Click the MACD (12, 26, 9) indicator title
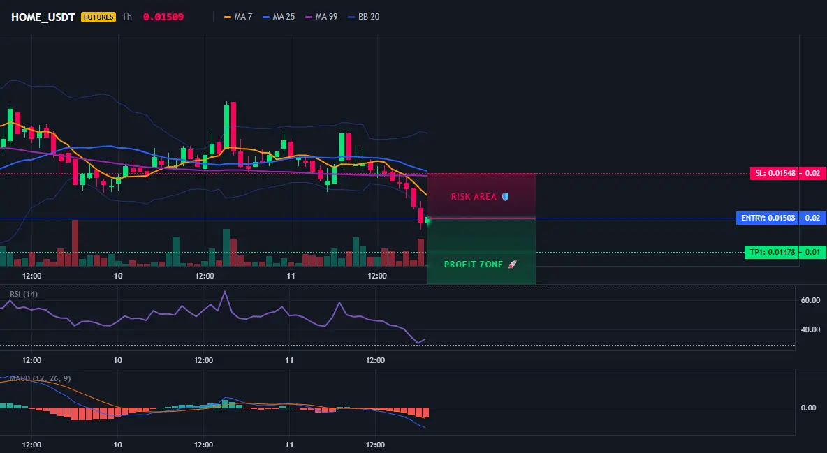827x453 pixels. [x=40, y=378]
